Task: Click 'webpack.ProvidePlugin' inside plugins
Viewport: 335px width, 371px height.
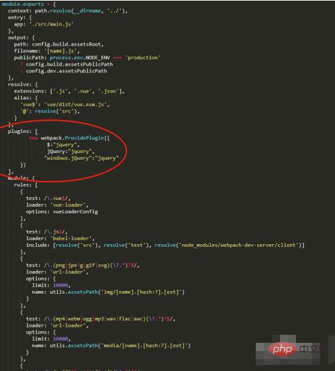Action: point(73,138)
